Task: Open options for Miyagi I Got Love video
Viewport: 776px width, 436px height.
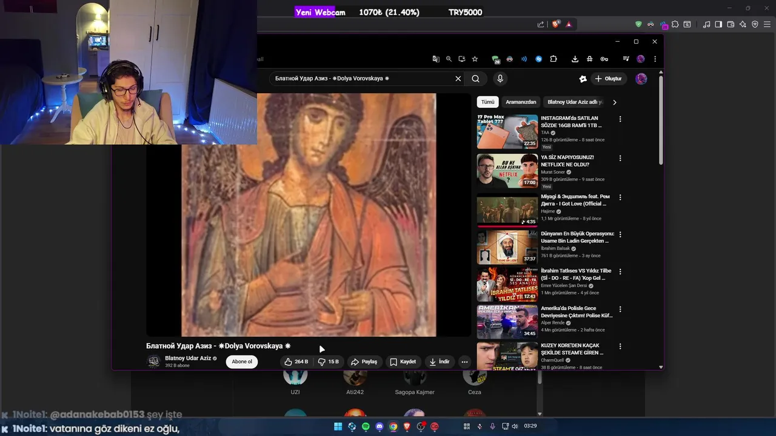Action: pyautogui.click(x=620, y=197)
